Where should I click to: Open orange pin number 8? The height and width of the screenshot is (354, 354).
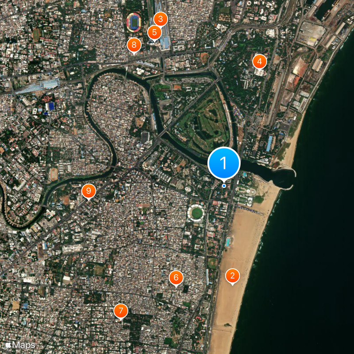(134, 45)
